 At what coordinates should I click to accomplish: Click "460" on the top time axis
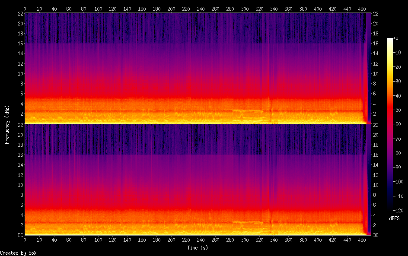click(x=362, y=9)
